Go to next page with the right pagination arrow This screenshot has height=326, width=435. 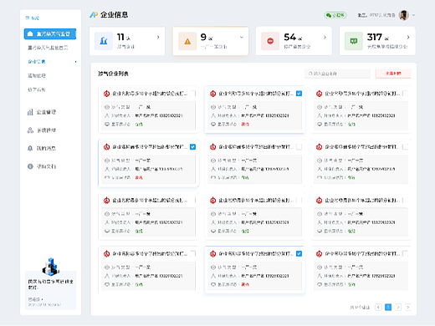[408, 307]
